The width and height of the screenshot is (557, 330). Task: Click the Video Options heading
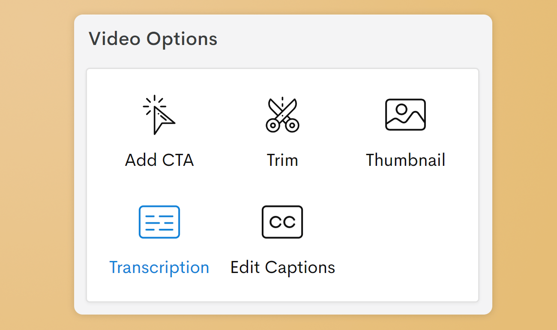coord(153,39)
